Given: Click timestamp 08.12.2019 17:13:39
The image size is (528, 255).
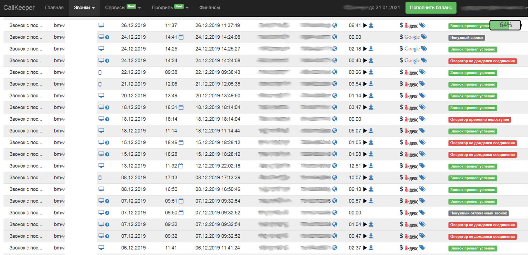Looking at the screenshot, I should click(218, 178).
